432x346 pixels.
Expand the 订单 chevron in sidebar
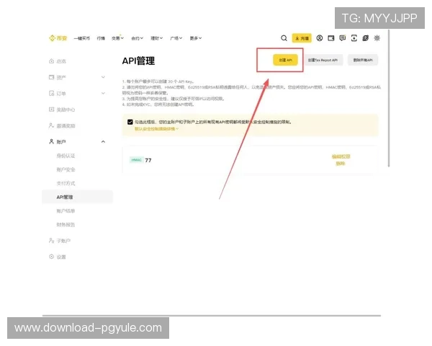pyautogui.click(x=103, y=93)
